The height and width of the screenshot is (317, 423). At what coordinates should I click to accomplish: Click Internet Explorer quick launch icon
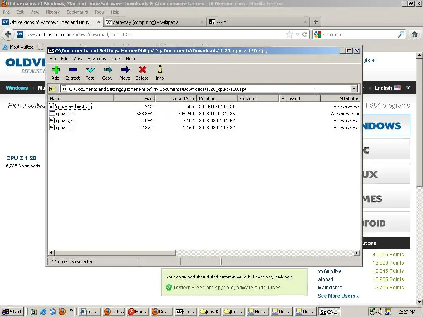pyautogui.click(x=43, y=312)
